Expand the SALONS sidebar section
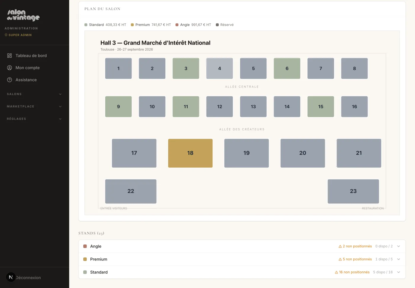415x288 pixels. click(x=34, y=94)
